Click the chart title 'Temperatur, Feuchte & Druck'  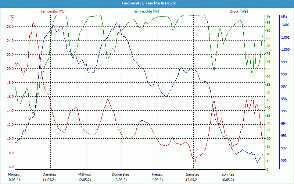tap(148, 3)
